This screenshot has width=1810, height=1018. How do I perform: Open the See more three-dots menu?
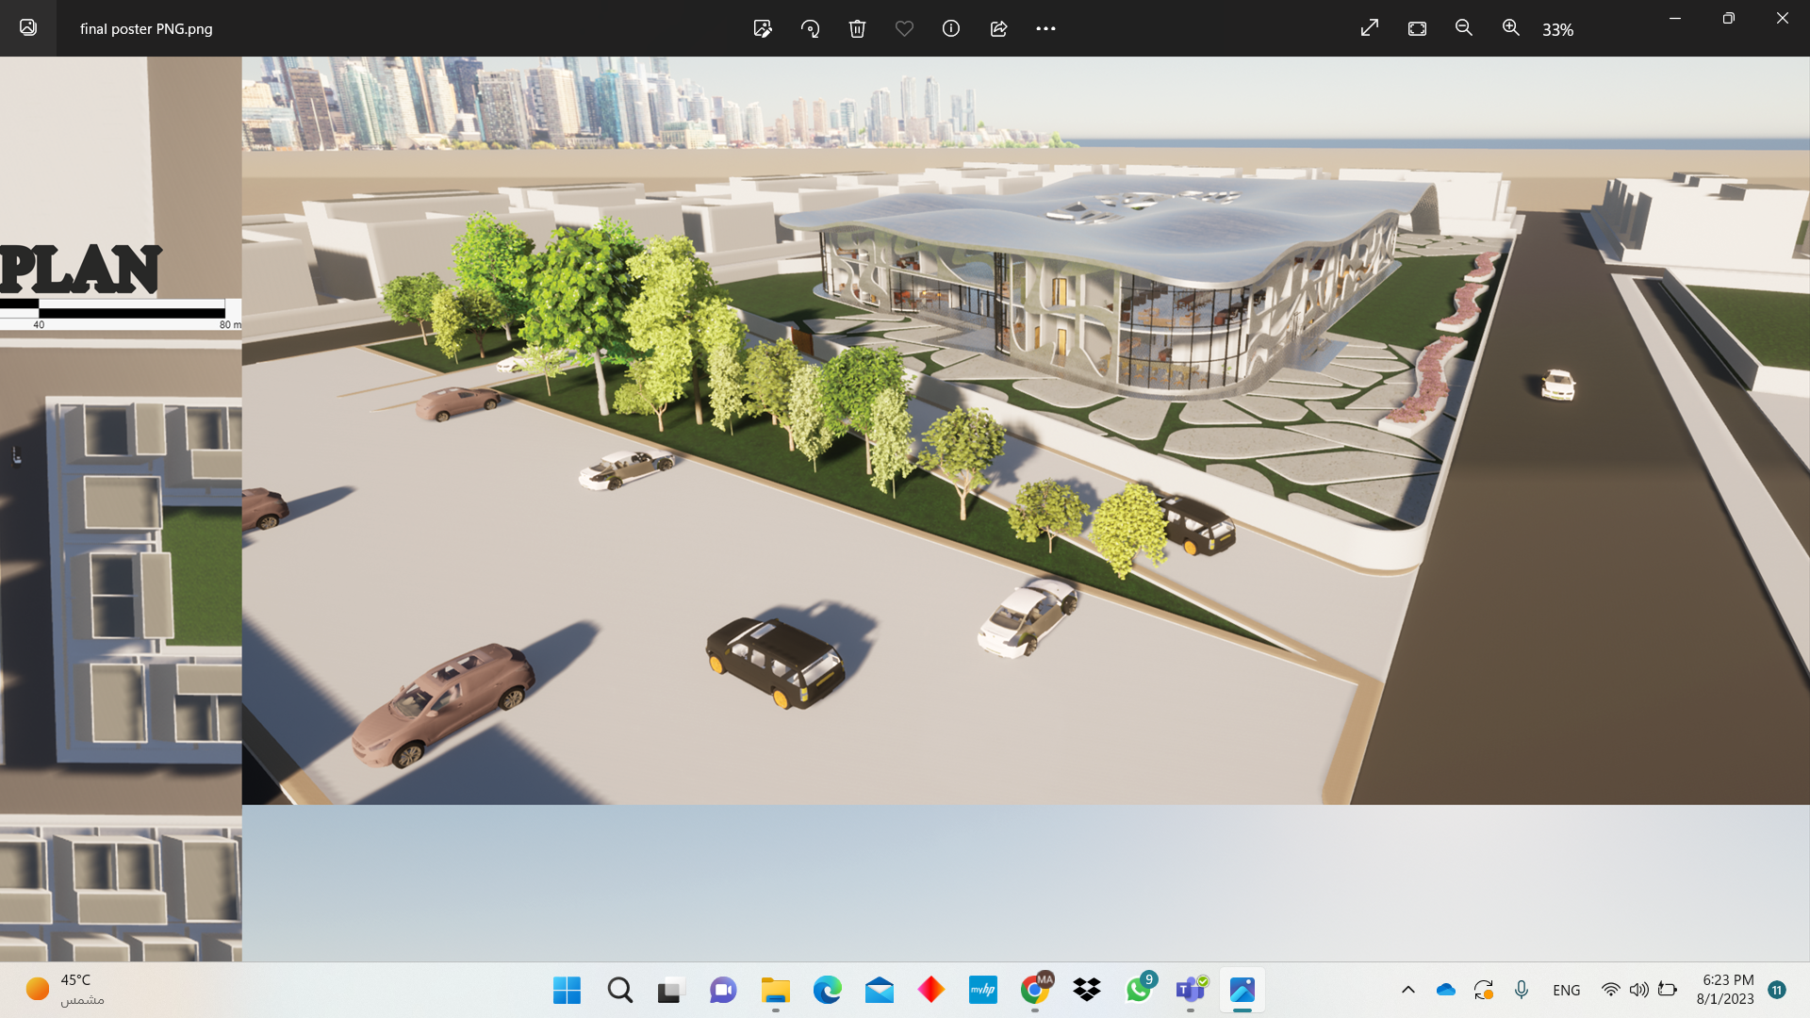coord(1045,28)
